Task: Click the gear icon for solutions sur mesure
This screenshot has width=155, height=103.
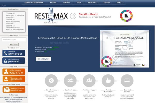Action: click(x=51, y=81)
